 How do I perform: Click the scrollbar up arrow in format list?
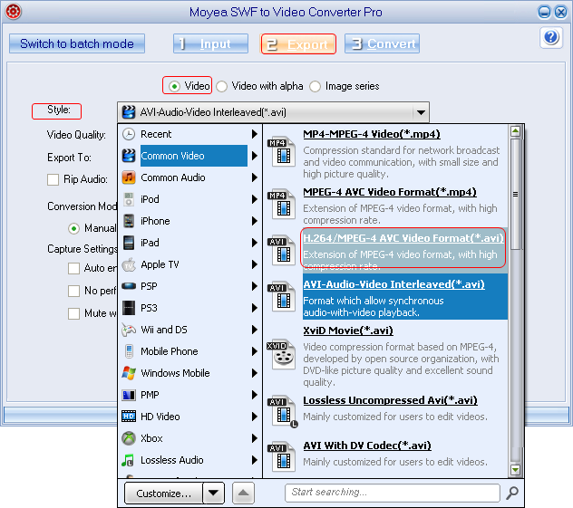tap(515, 131)
